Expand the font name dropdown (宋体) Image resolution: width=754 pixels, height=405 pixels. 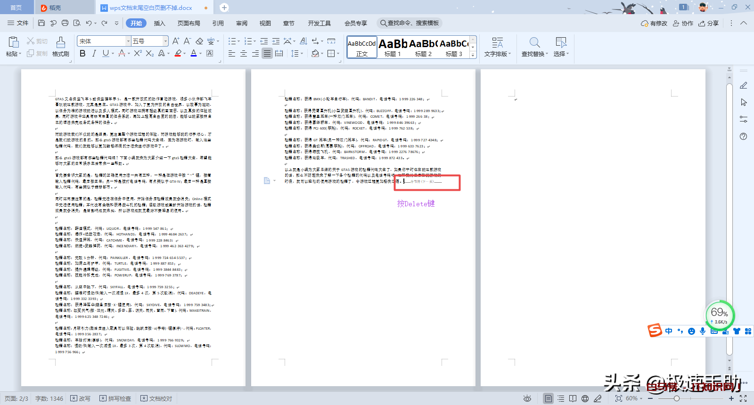[x=128, y=41]
